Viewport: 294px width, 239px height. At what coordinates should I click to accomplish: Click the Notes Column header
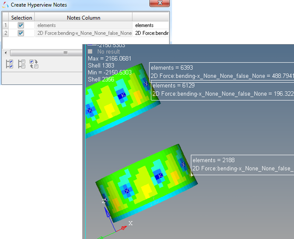click(x=83, y=18)
